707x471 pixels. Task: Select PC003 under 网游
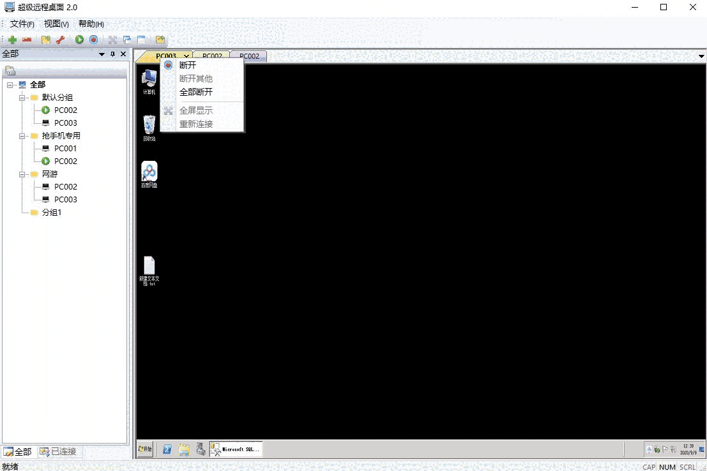[65, 200]
